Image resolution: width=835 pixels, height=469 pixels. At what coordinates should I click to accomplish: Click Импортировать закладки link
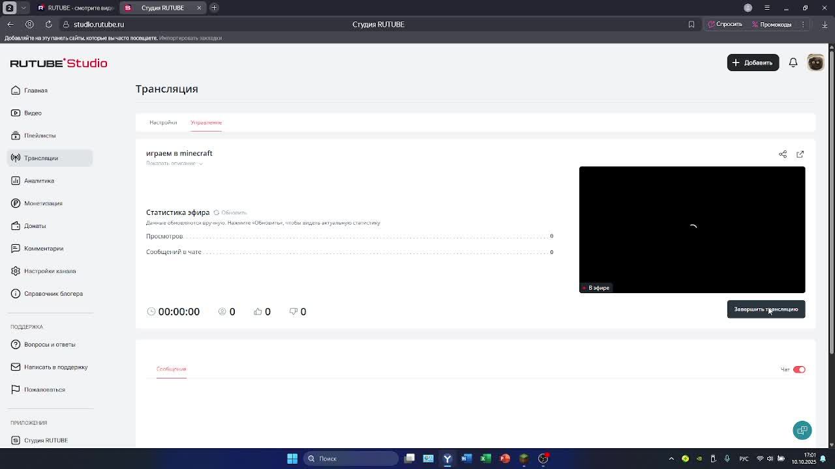(190, 38)
